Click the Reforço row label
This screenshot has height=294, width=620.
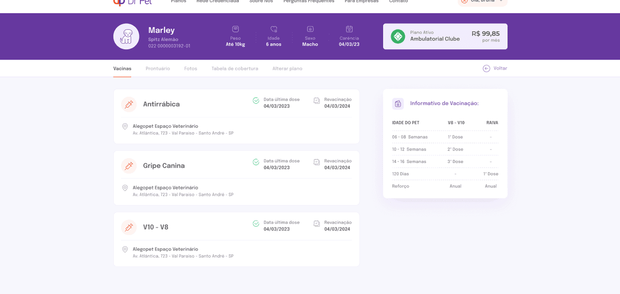401,186
